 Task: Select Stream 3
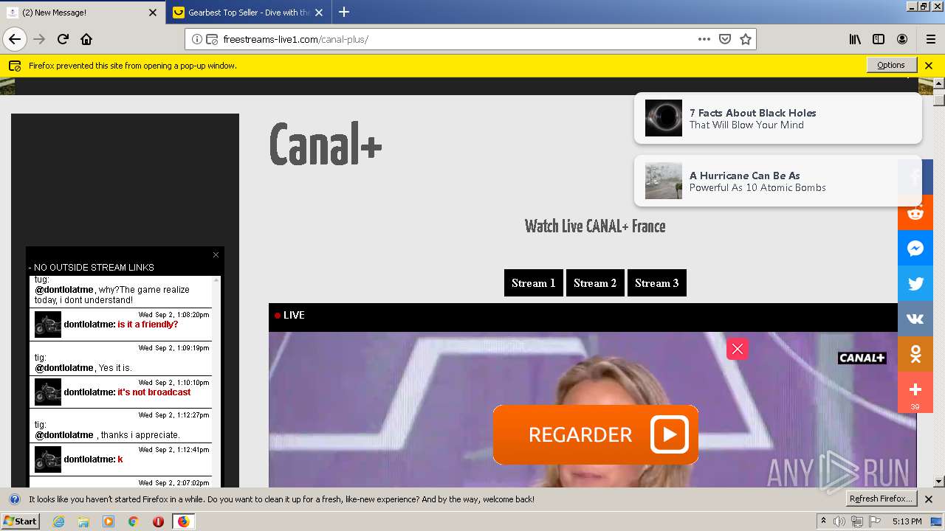pyautogui.click(x=657, y=283)
